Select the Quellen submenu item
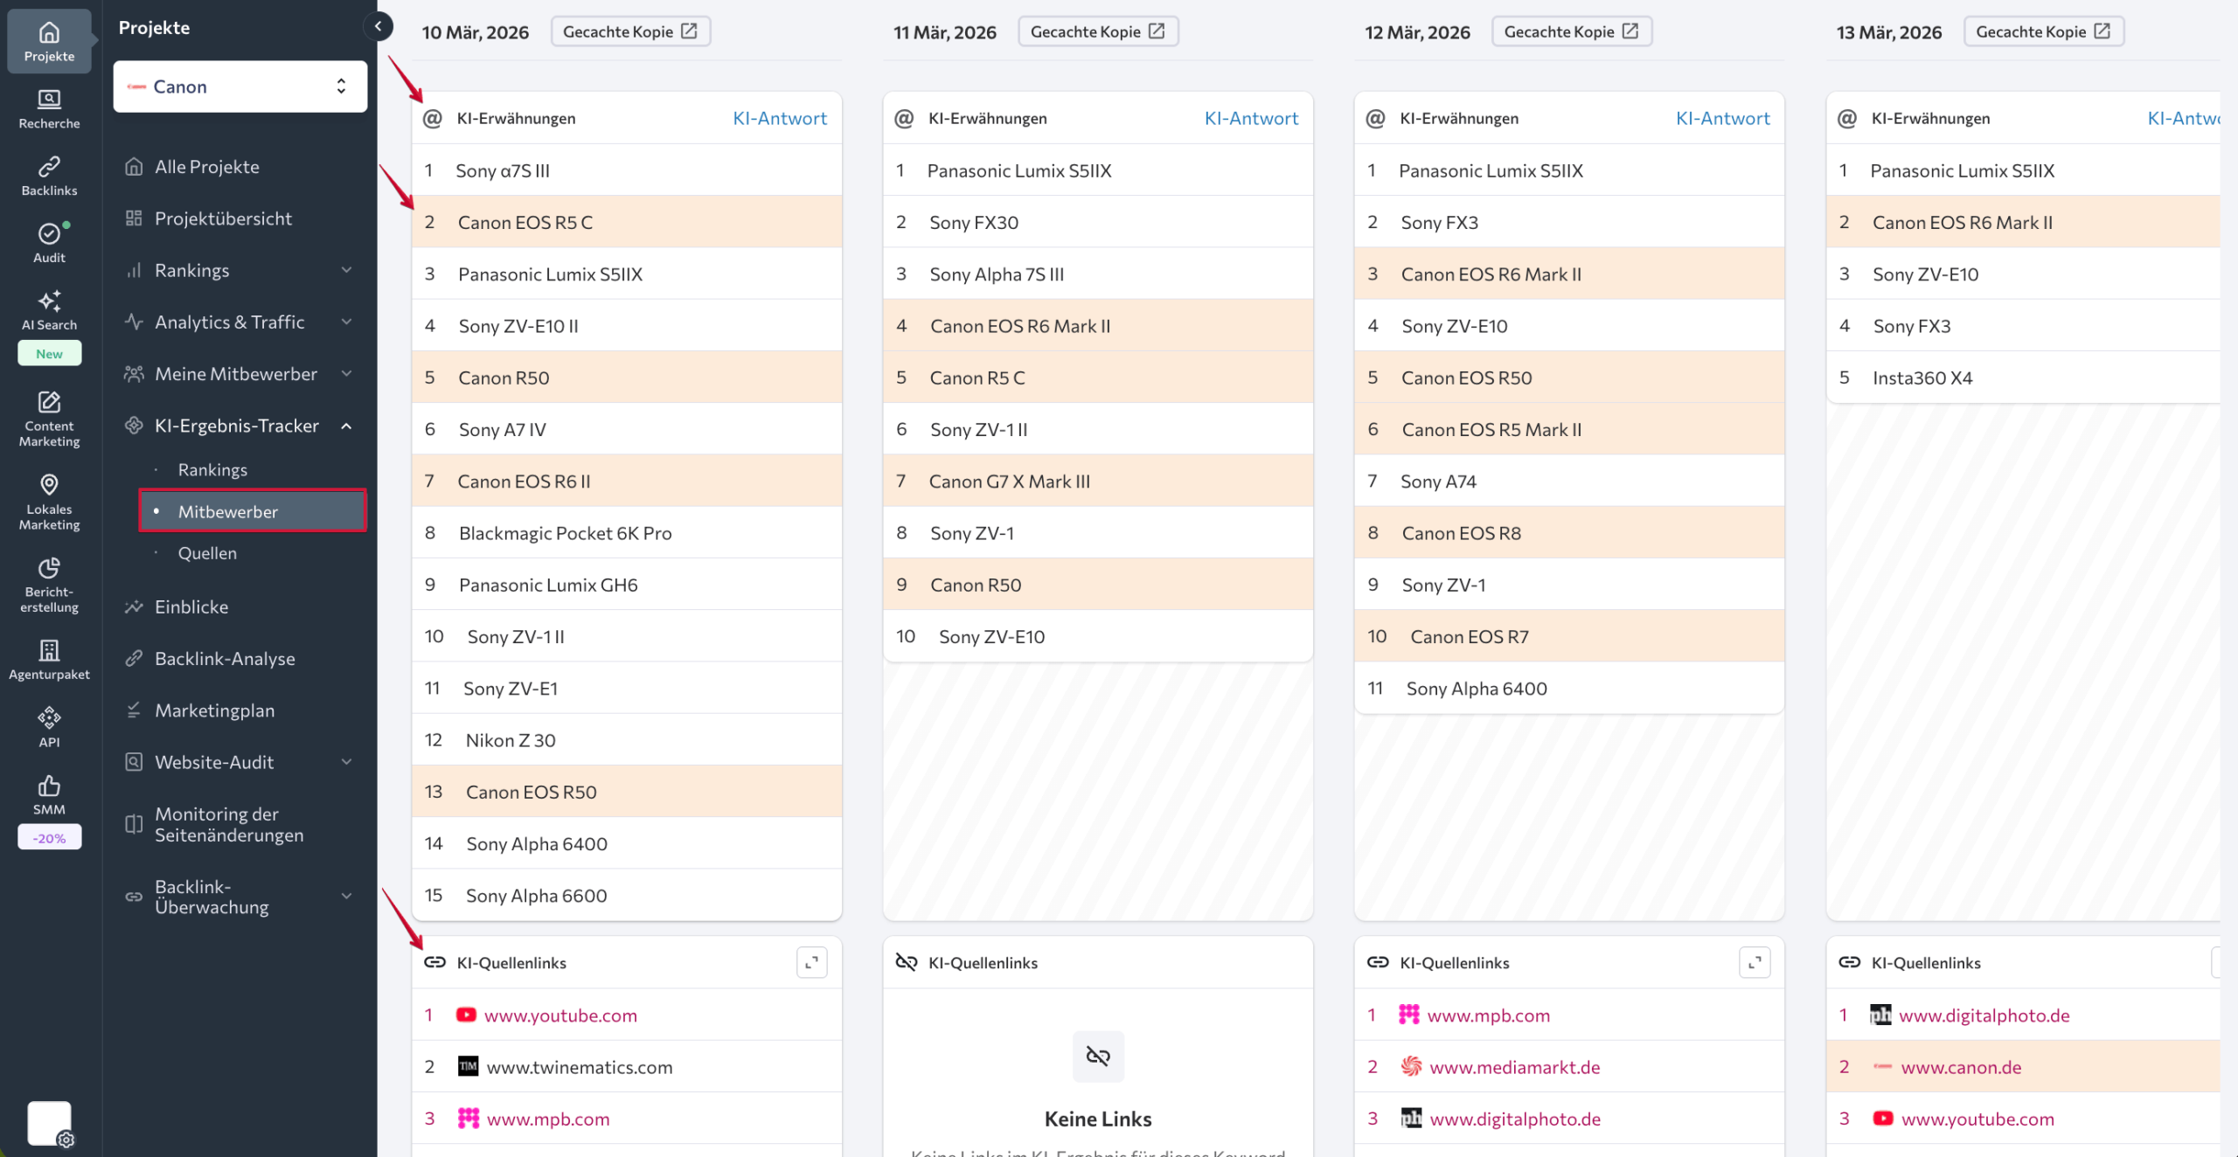2238x1157 pixels. [207, 553]
